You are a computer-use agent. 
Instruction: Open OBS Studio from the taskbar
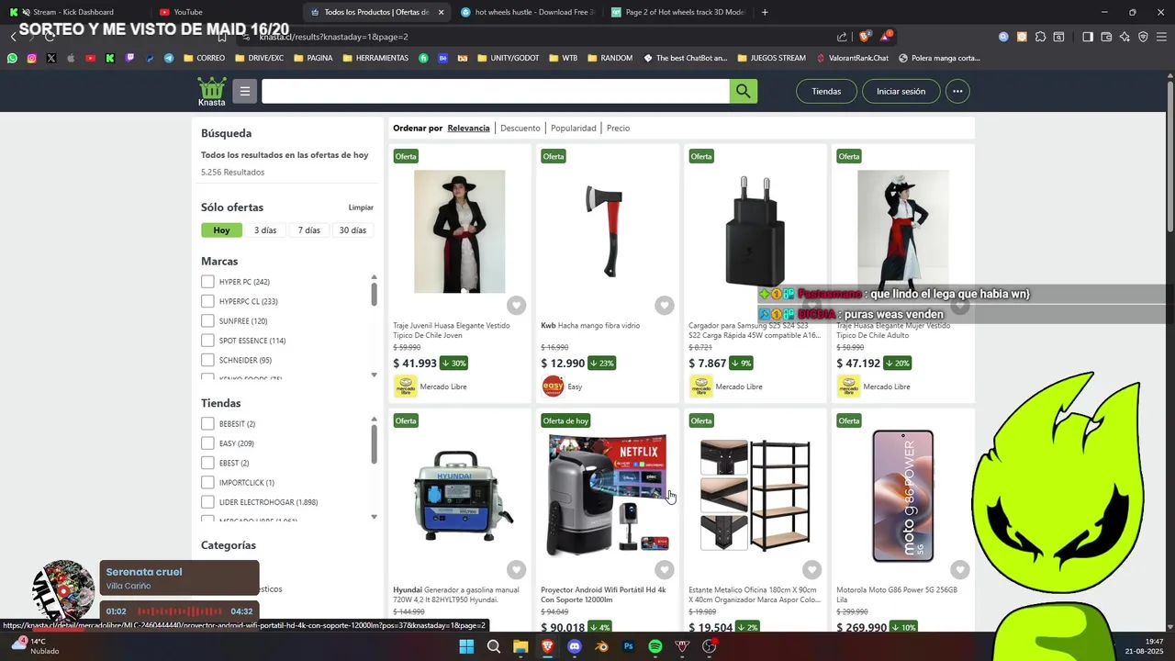[x=710, y=646]
